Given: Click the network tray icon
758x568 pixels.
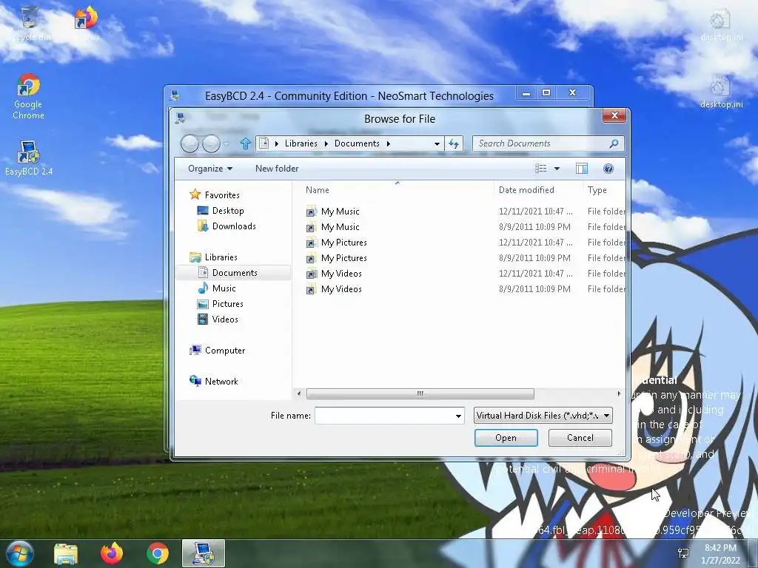Looking at the screenshot, I should click(683, 553).
